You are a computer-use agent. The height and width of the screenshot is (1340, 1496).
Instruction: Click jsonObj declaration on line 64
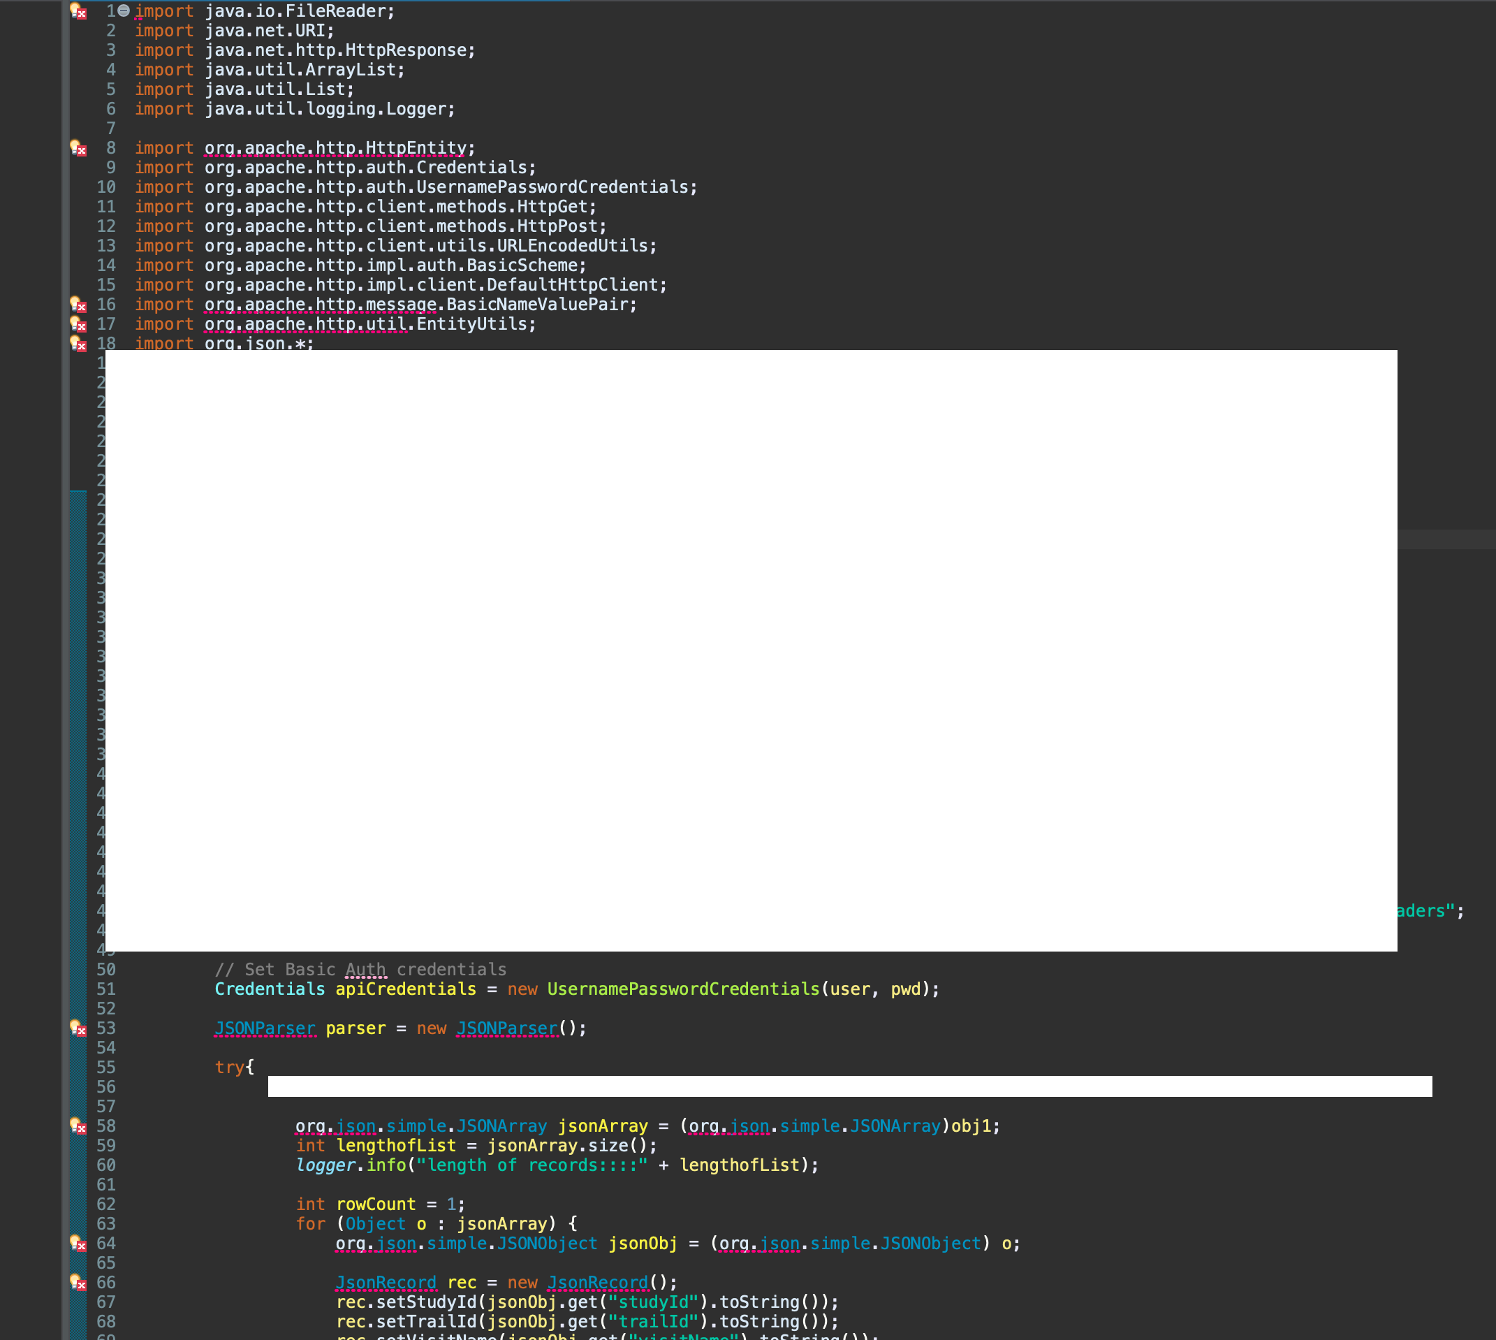pos(643,1243)
